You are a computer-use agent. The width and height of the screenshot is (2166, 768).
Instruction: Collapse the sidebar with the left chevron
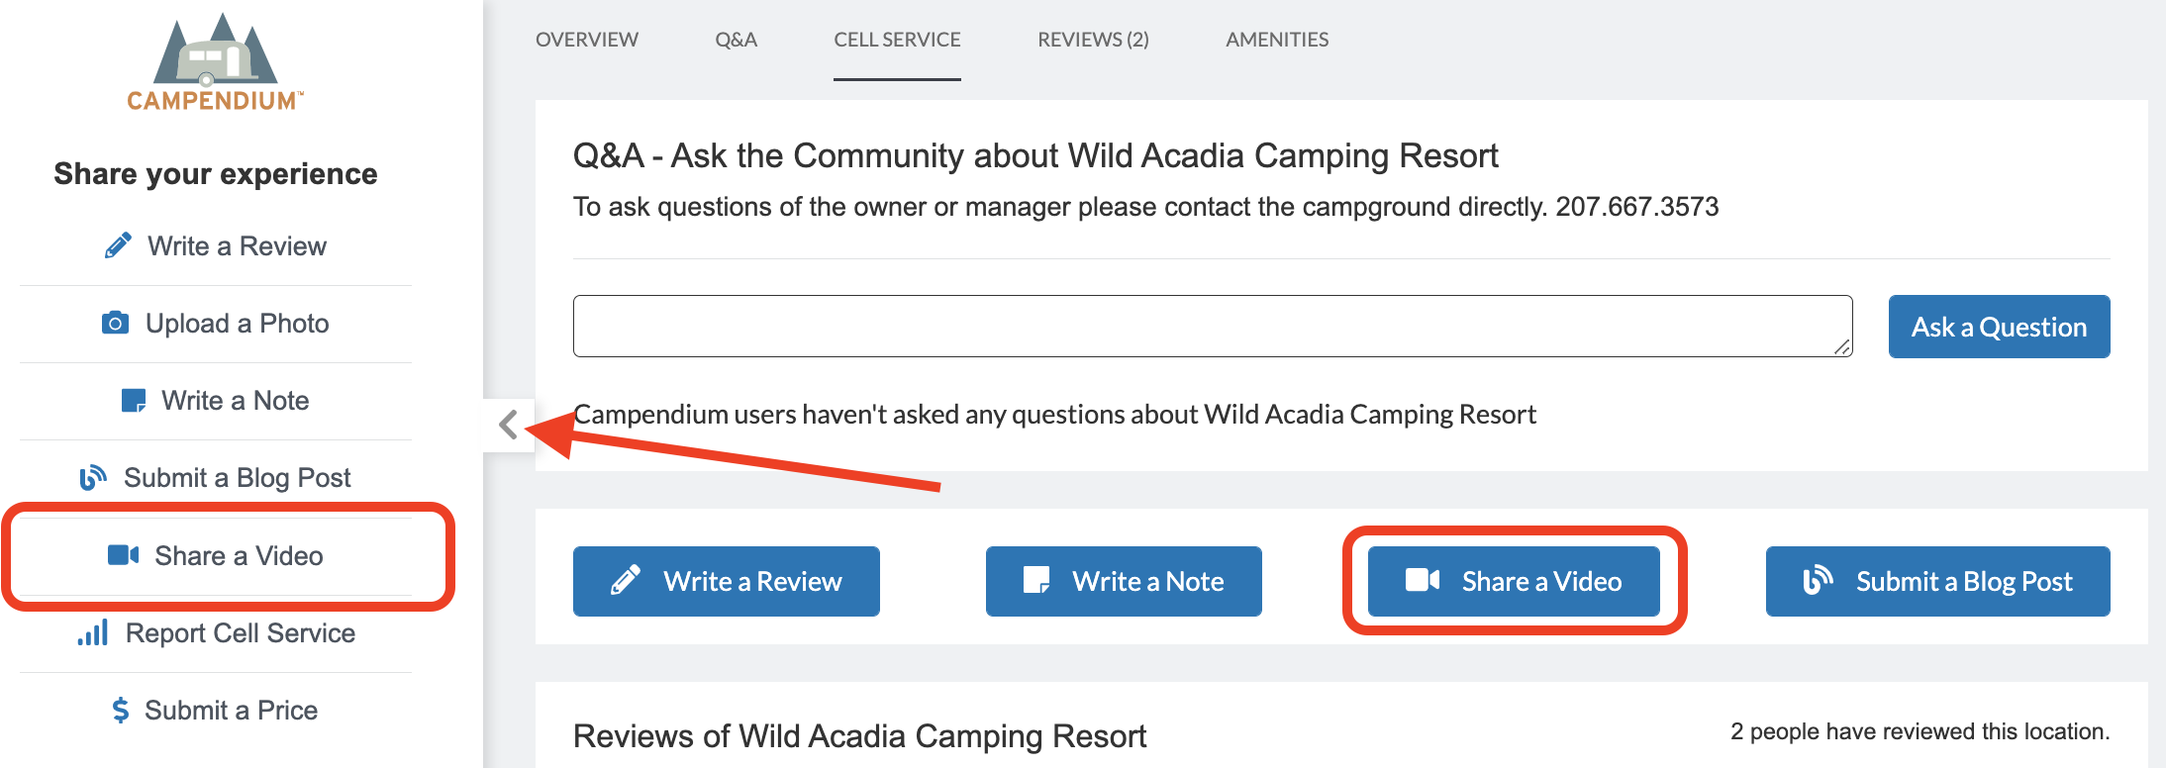[x=509, y=426]
